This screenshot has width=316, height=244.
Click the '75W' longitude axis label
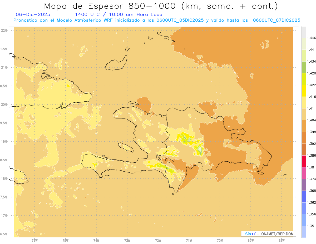(x=66, y=241)
